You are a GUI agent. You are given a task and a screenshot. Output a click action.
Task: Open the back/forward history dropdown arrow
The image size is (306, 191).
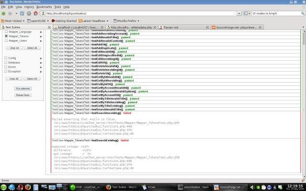pyautogui.click(x=16, y=13)
